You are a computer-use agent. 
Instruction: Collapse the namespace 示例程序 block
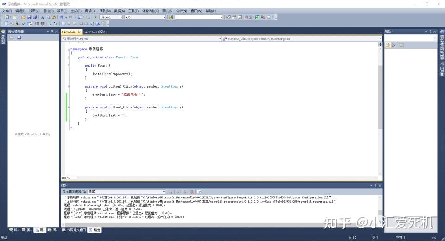pos(69,49)
